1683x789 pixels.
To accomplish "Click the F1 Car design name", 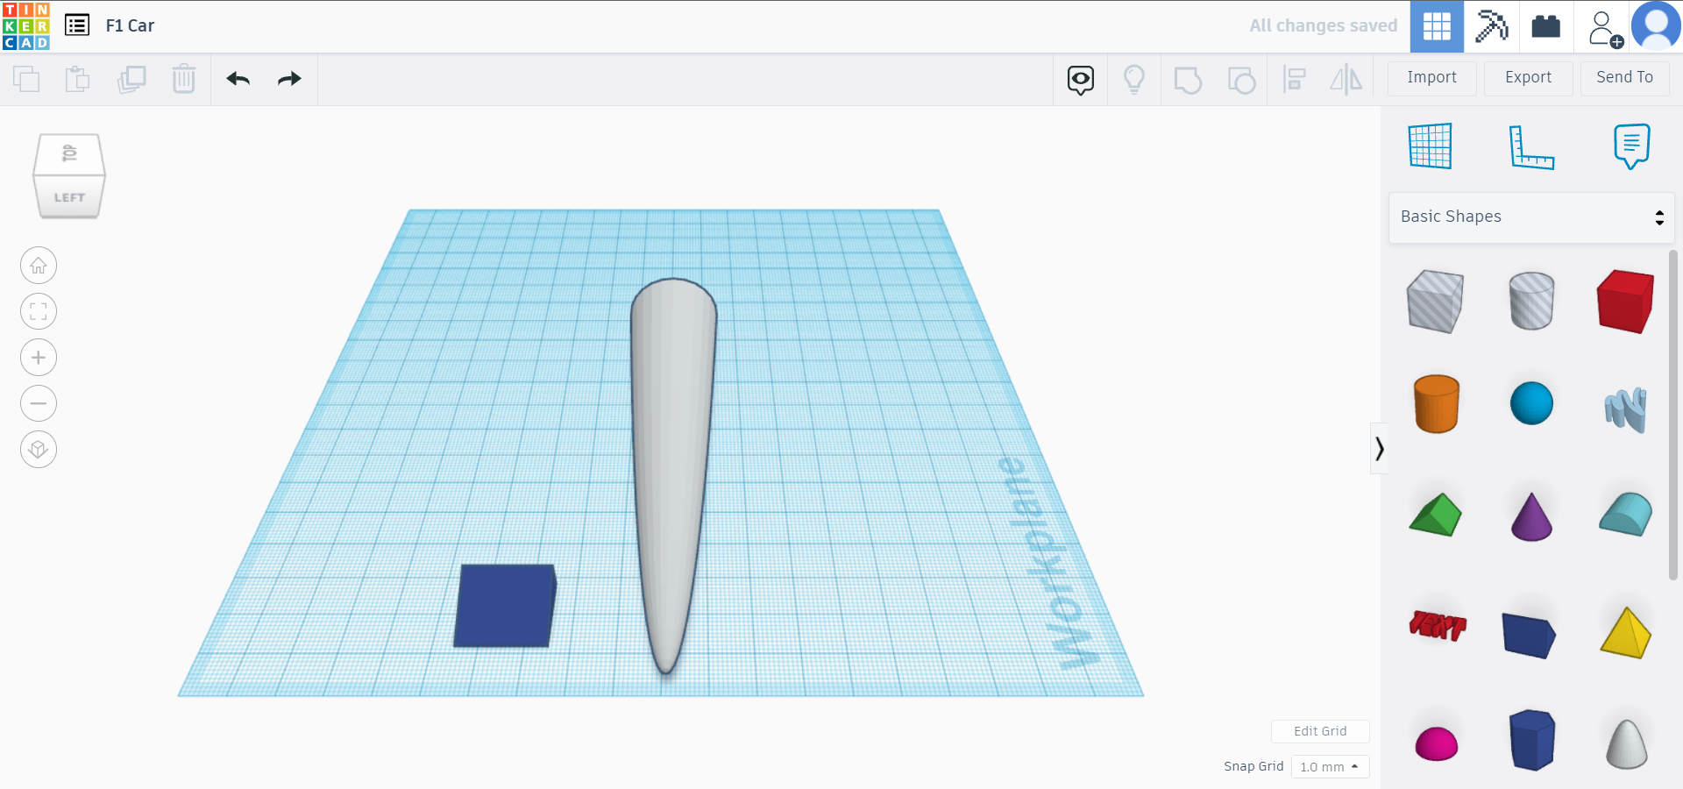I will pos(130,26).
